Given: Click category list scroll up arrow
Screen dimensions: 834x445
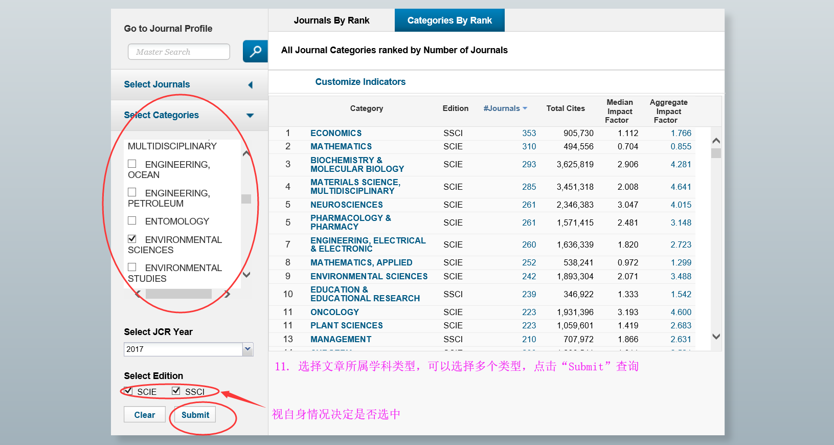Looking at the screenshot, I should tap(246, 153).
